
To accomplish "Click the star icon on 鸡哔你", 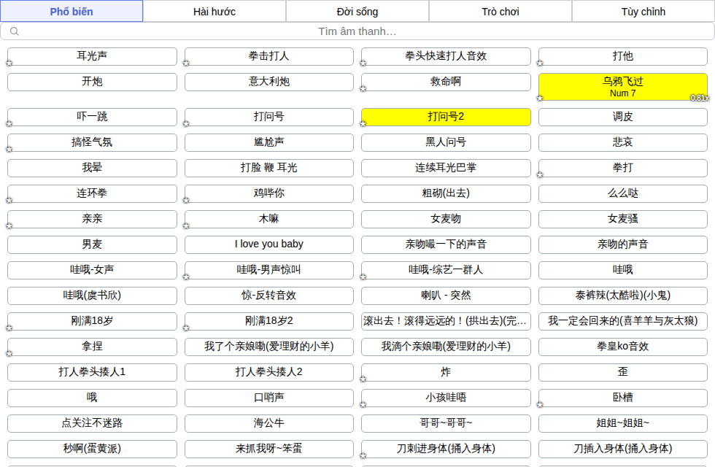I will point(186,200).
